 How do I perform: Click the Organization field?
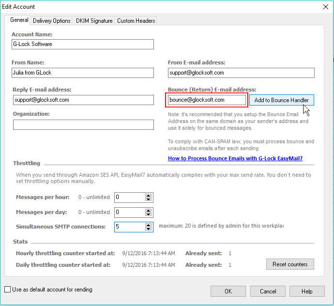click(x=83, y=124)
